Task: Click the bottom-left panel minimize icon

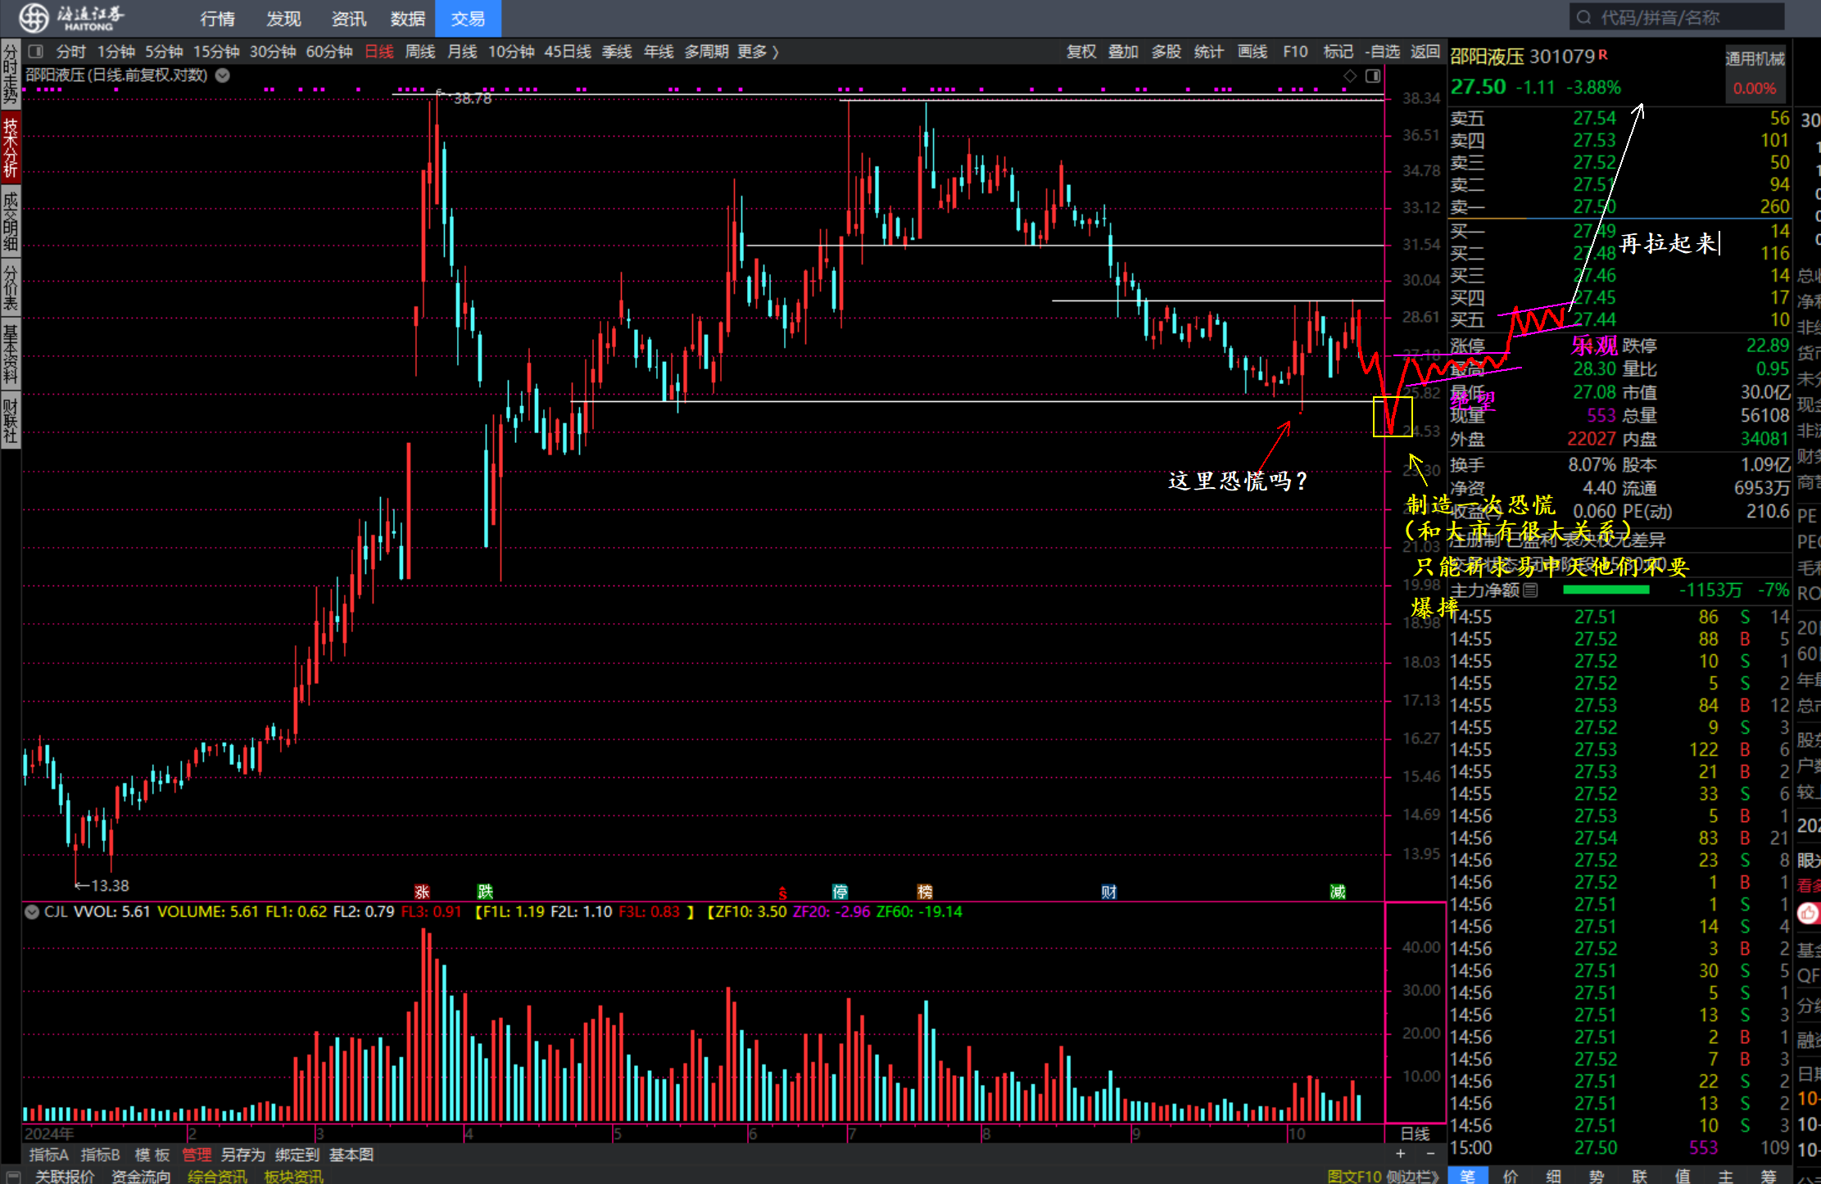Action: point(13,1177)
